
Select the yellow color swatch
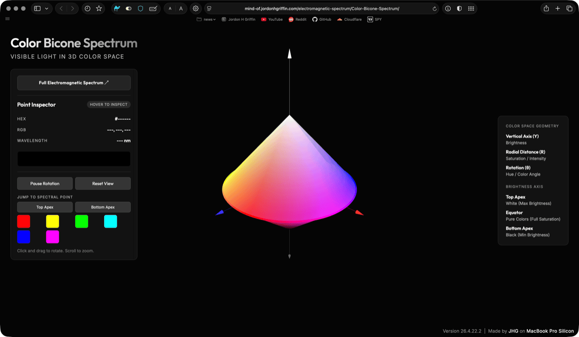coord(53,221)
